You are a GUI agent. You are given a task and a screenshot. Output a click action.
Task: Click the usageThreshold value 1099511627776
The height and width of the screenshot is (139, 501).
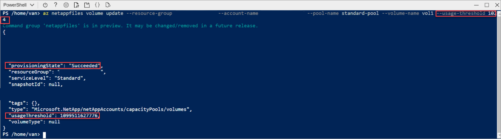(x=79, y=115)
